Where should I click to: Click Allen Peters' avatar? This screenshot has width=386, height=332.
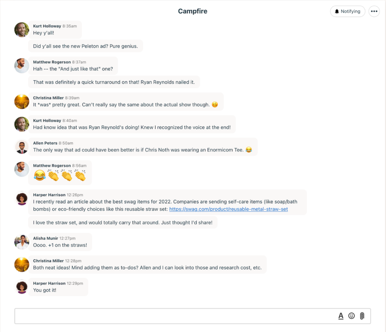point(21,147)
